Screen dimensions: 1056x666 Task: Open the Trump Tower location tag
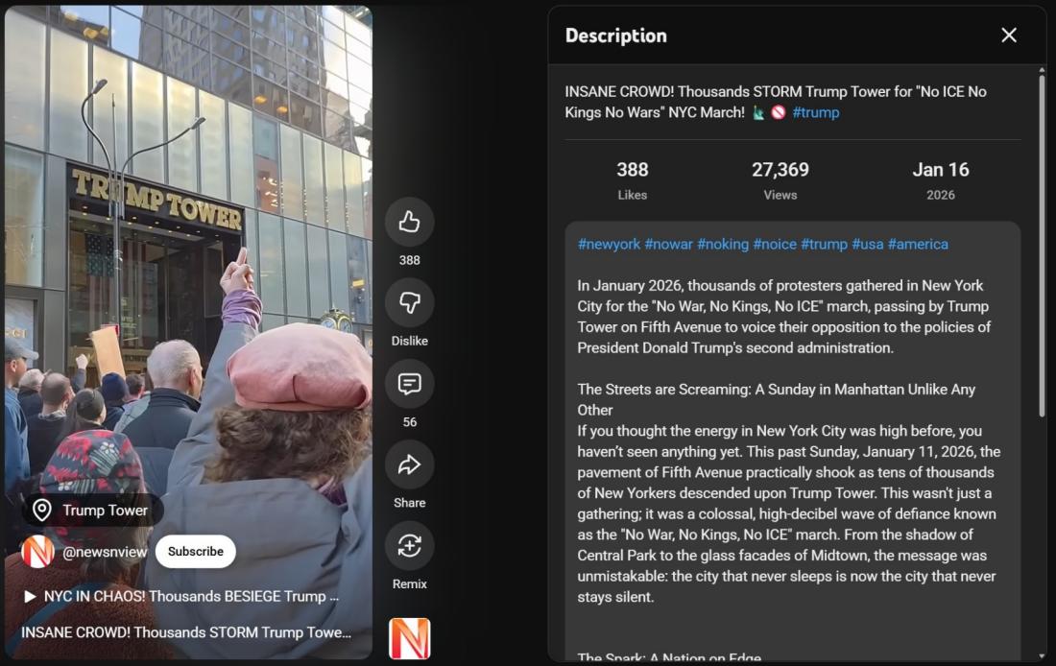click(x=92, y=511)
